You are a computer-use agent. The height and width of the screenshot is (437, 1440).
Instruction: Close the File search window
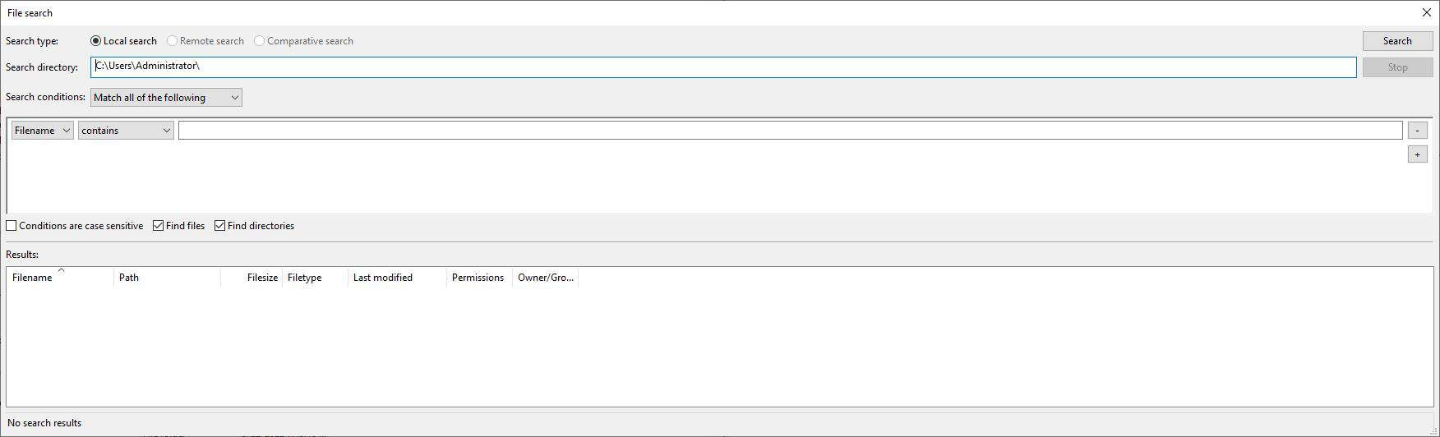click(x=1427, y=12)
